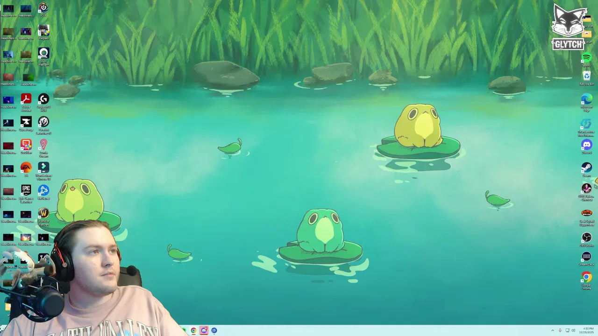Open the network status tray icon

(x=568, y=330)
